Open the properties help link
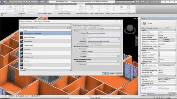Screen dimensions: 177x99 click(x=147, y=93)
